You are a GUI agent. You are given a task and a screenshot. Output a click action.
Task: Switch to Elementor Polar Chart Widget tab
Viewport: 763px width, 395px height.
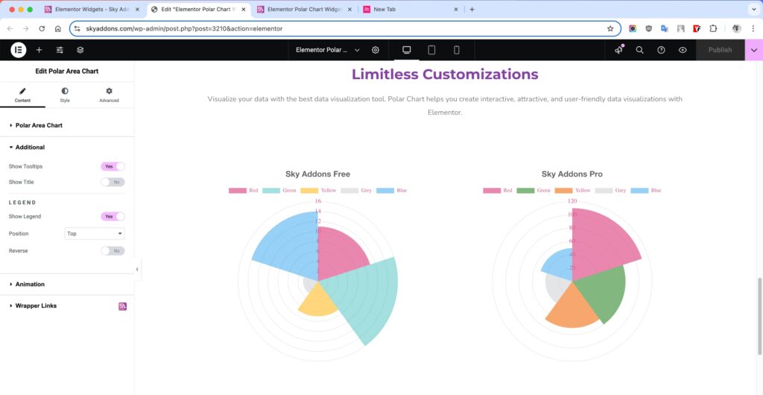(x=304, y=9)
